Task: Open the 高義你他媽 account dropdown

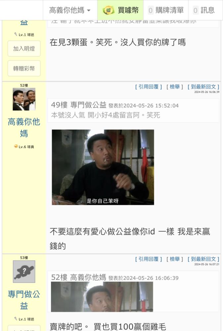Action: point(70,10)
